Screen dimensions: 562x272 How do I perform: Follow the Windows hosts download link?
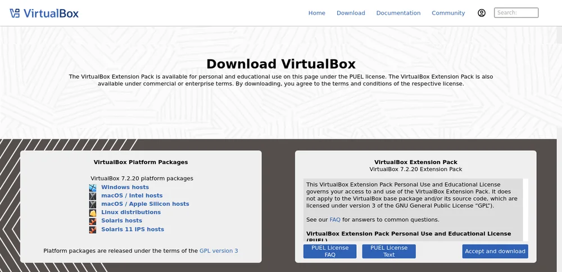pyautogui.click(x=125, y=187)
